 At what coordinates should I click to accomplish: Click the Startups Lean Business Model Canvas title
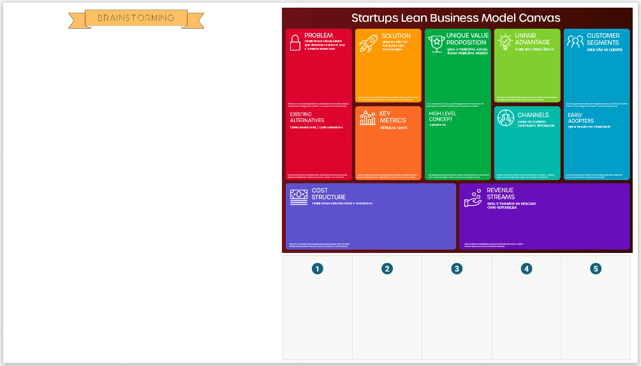tap(455, 18)
